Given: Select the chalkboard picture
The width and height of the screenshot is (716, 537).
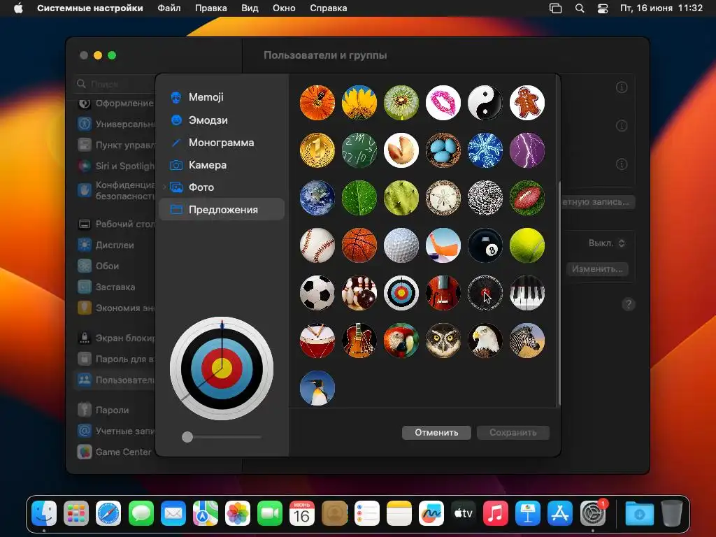Looking at the screenshot, I should click(x=359, y=150).
